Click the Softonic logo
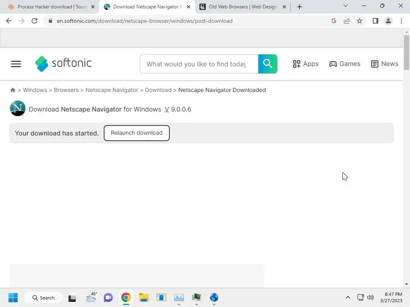Viewport: 410px width, 307px height. point(64,64)
